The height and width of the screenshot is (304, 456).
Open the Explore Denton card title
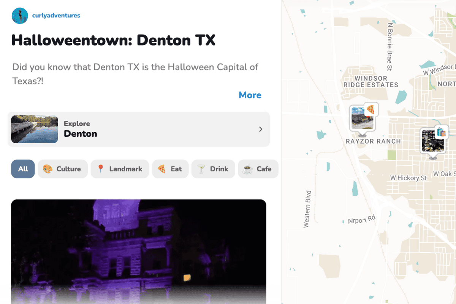click(80, 134)
